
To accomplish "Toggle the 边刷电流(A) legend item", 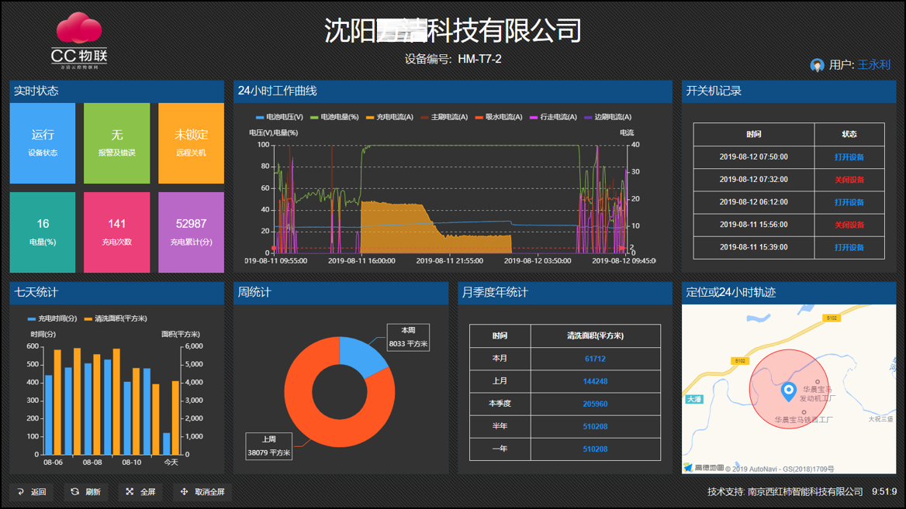I will 607,117.
